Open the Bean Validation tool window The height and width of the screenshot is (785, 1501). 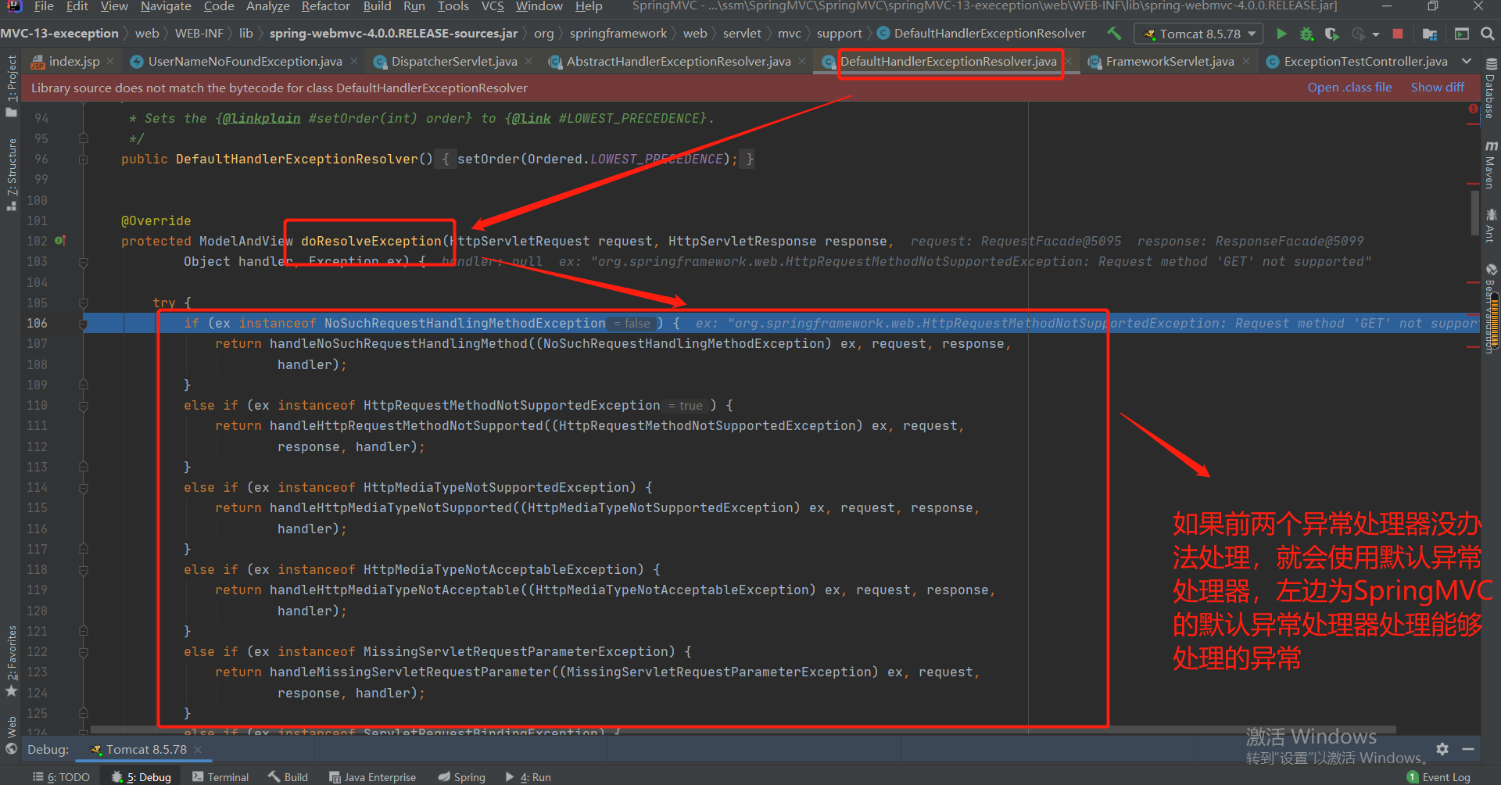(x=1491, y=310)
